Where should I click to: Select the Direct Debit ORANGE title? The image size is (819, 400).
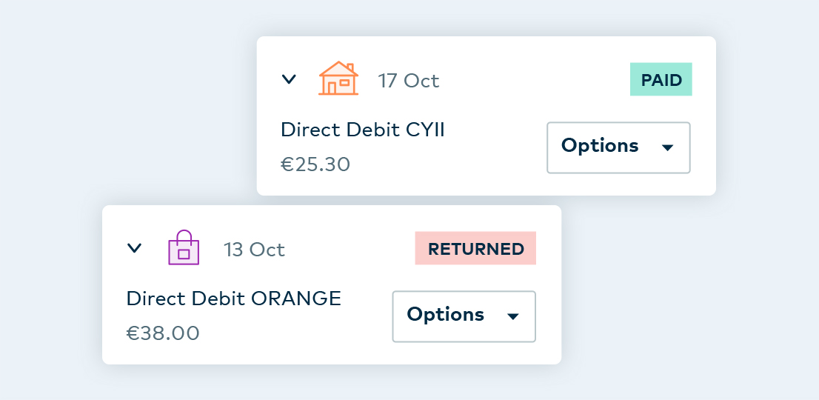click(233, 299)
